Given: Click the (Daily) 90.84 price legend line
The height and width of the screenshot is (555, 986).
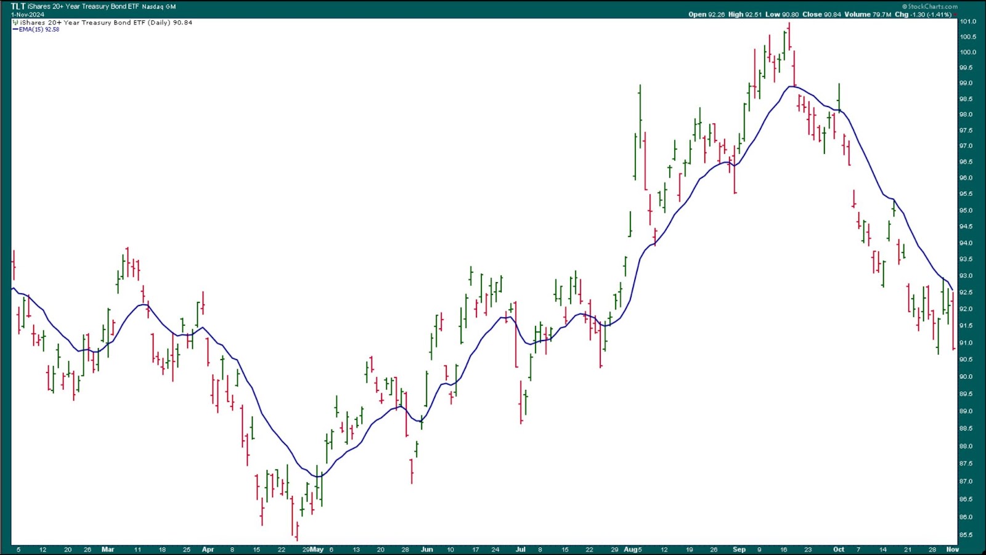Looking at the screenshot, I should (x=102, y=22).
